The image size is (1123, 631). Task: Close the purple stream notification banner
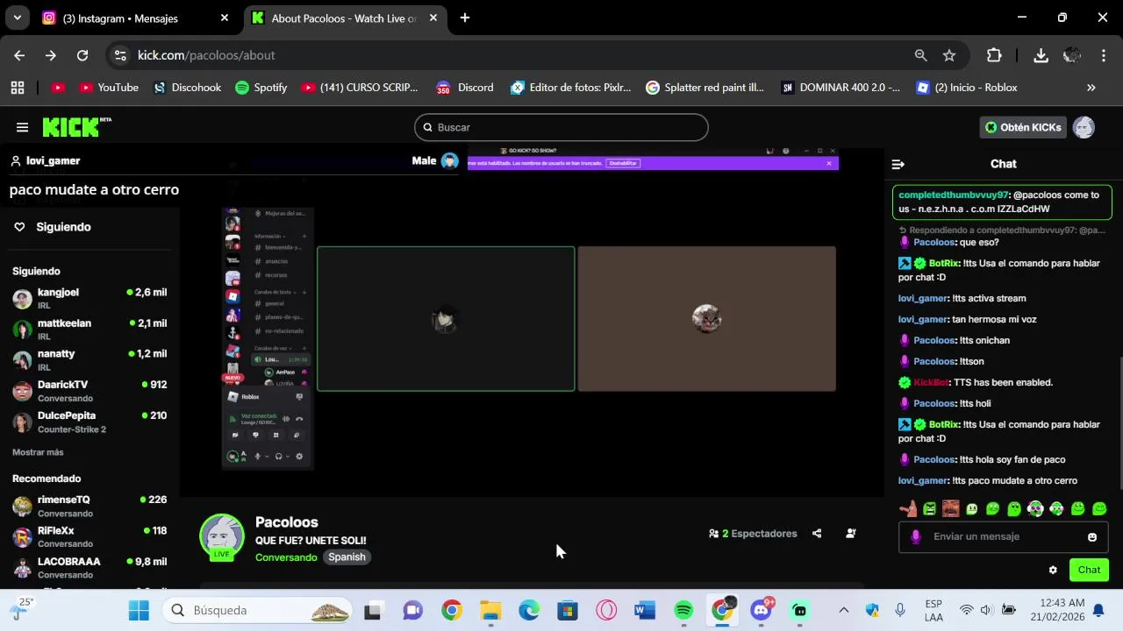[x=829, y=163]
